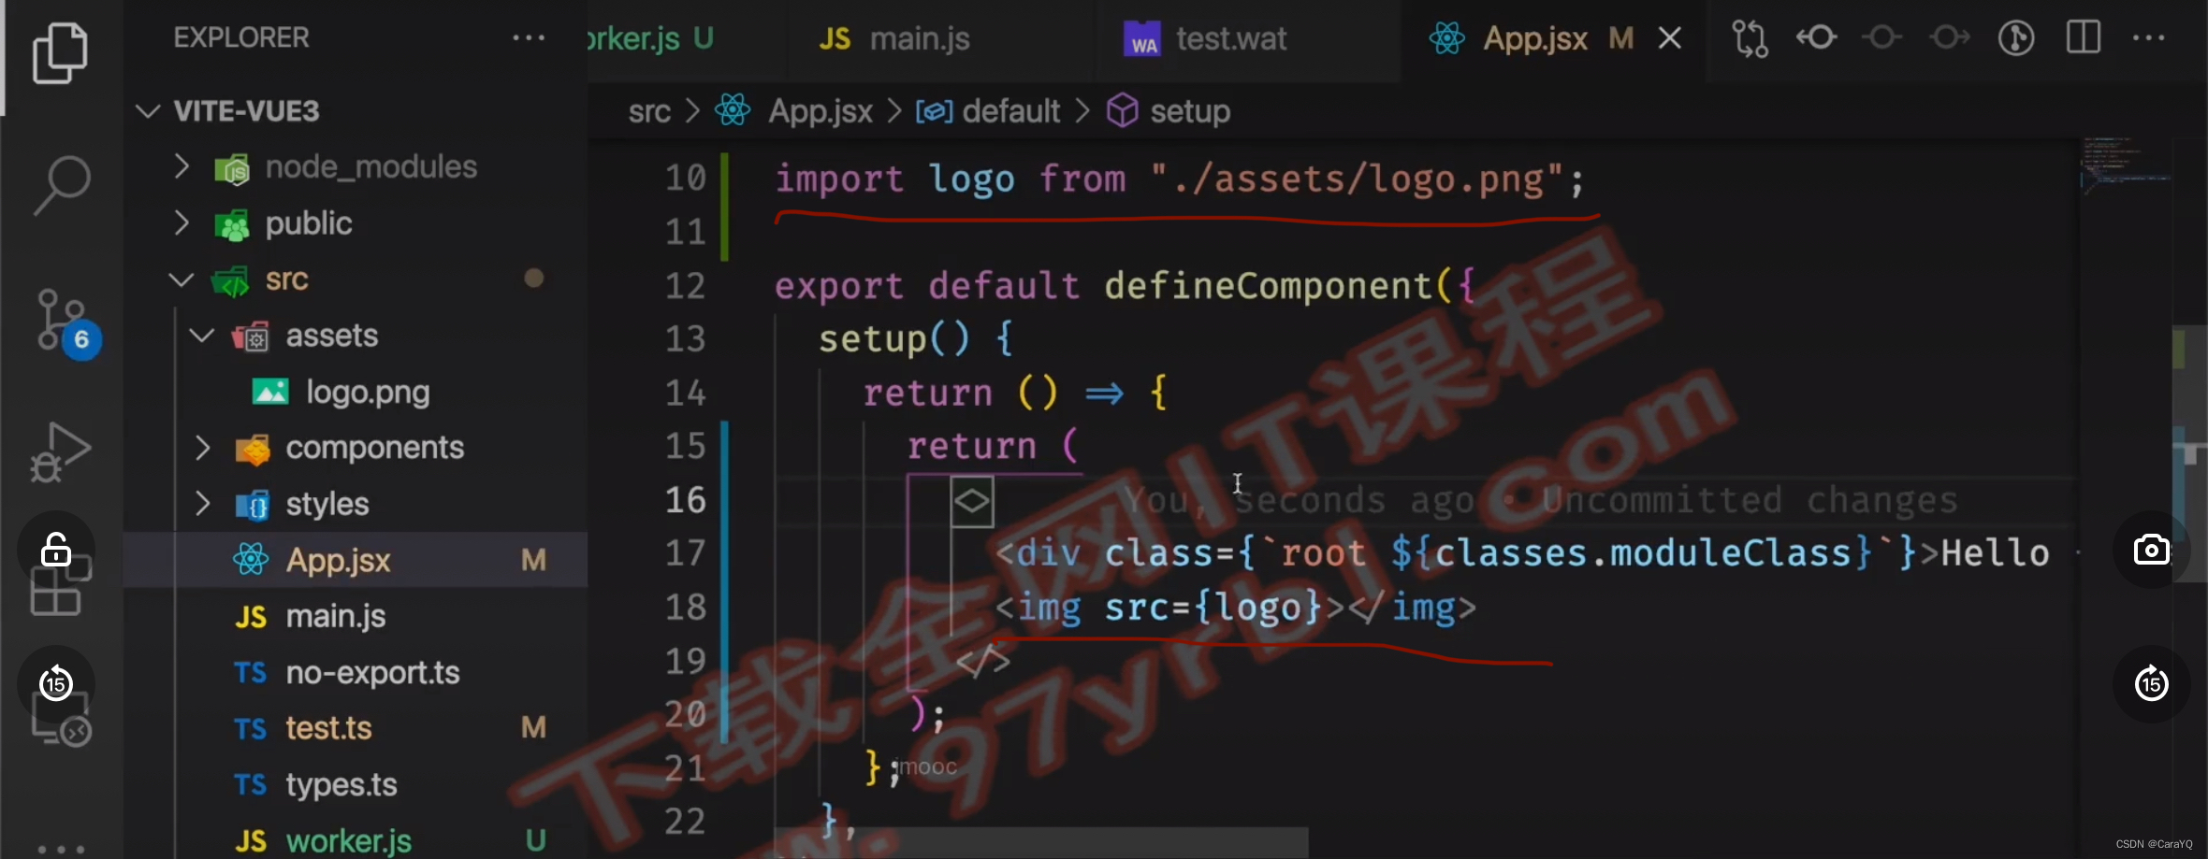The image size is (2208, 859).
Task: Click the disabled middle commit navigation icon
Action: tap(1882, 38)
